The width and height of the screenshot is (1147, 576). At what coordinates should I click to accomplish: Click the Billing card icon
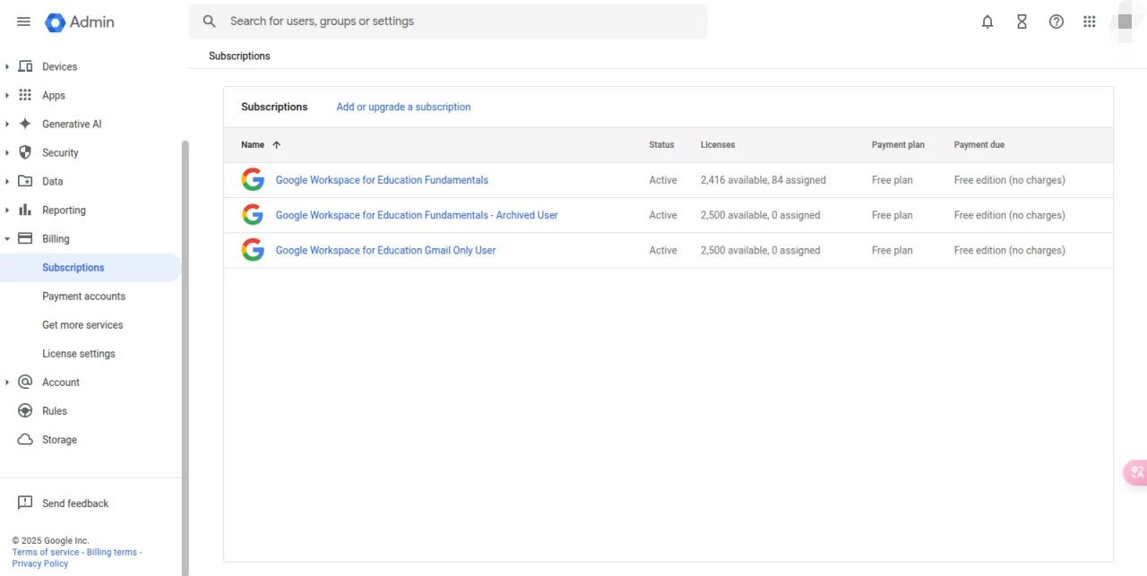click(x=25, y=238)
